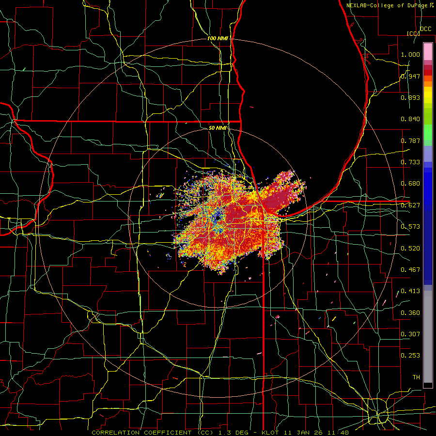Select the 0.253 scale value

point(410,356)
